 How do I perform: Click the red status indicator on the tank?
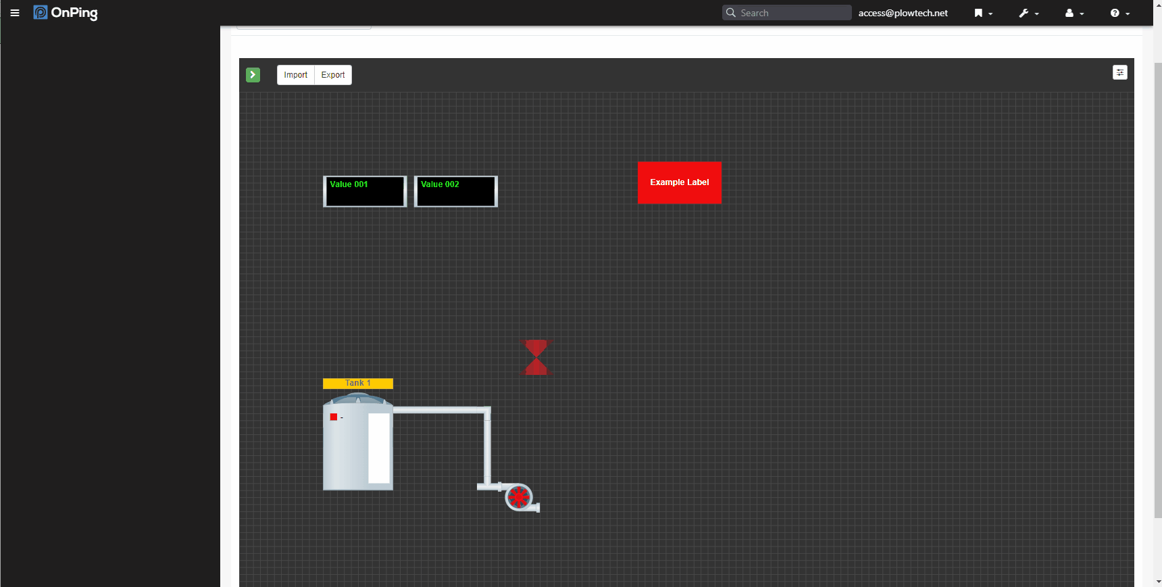(334, 417)
